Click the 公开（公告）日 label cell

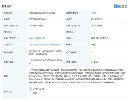pos(77,25)
